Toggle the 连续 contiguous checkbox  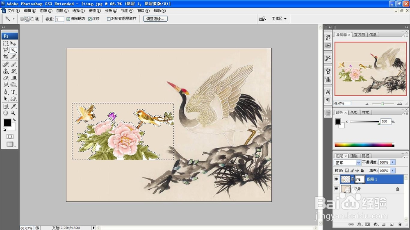(90, 19)
